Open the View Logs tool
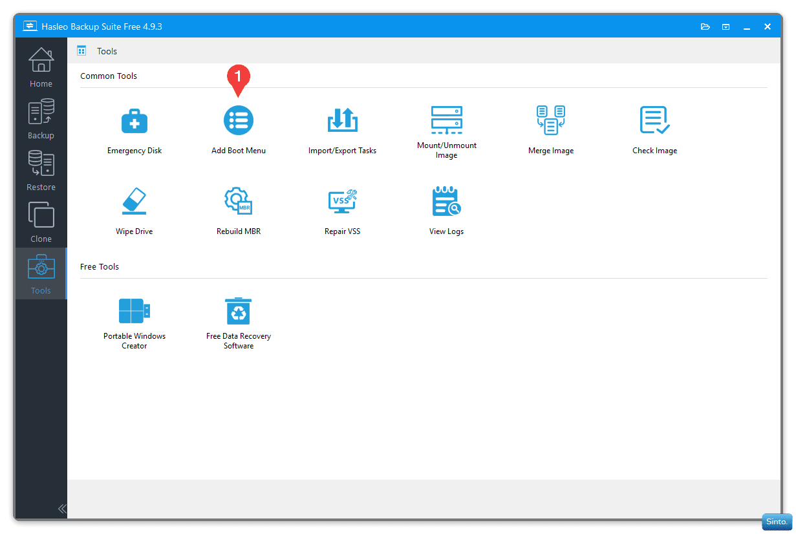 pyautogui.click(x=447, y=212)
